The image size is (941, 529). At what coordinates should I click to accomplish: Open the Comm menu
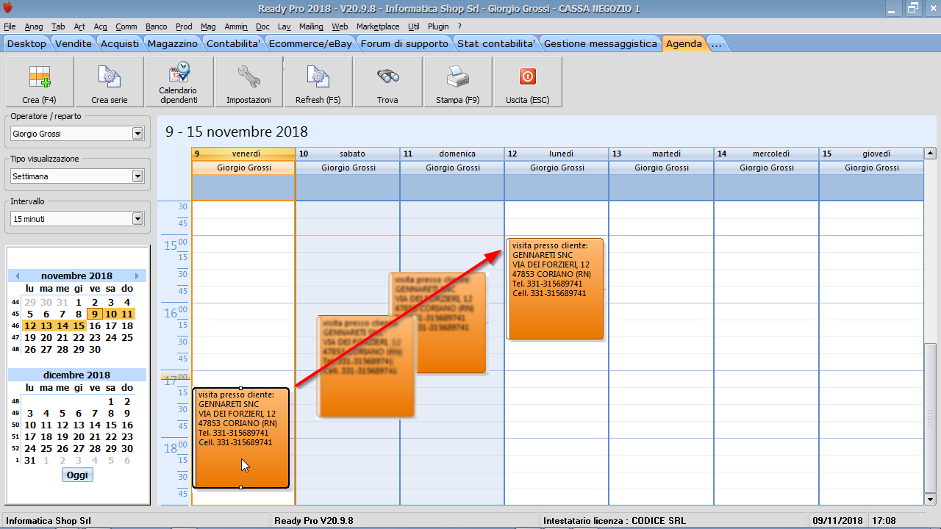[126, 26]
